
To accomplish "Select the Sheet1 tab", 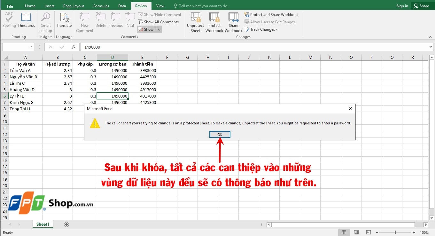I will click(x=43, y=224).
